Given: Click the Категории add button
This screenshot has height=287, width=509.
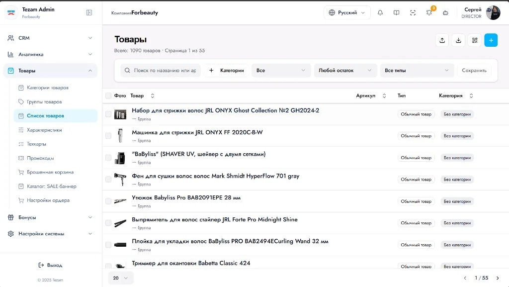Looking at the screenshot, I should point(226,71).
